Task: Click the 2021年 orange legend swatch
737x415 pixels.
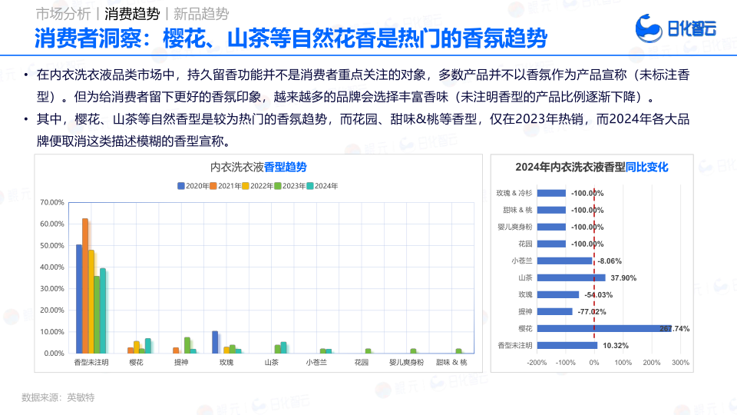Action: (x=213, y=186)
